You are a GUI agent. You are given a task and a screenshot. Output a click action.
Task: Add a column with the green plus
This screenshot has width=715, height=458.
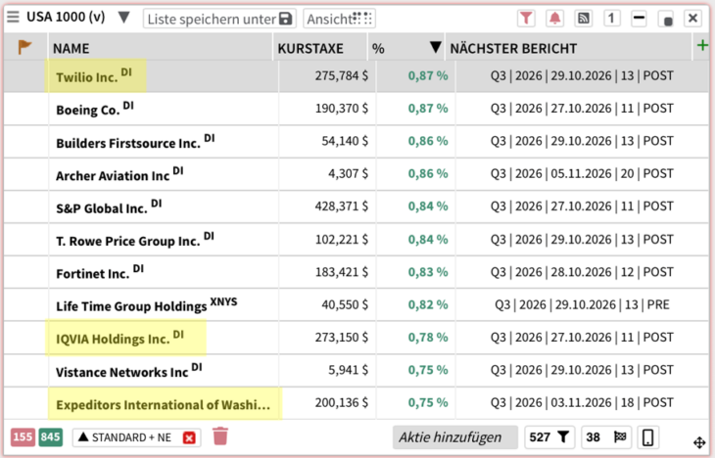(702, 45)
